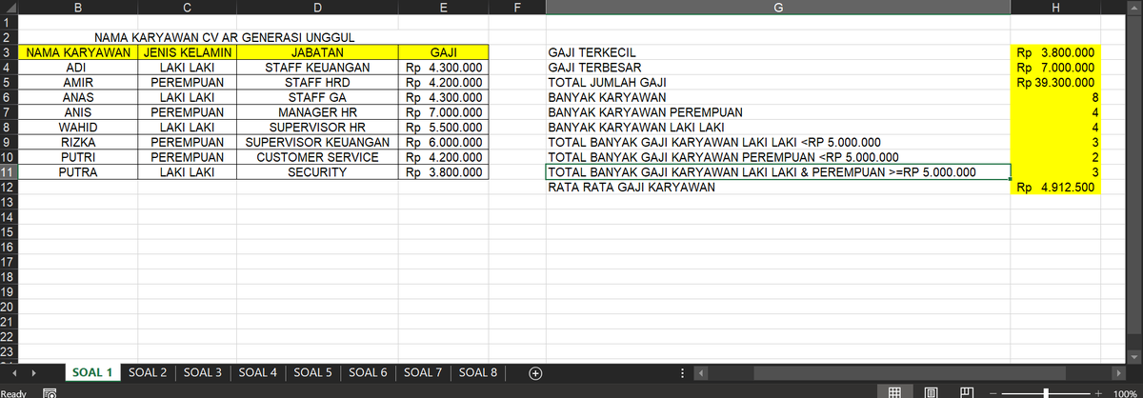The height and width of the screenshot is (398, 1143).
Task: Select the SECURITY cell
Action: [319, 173]
